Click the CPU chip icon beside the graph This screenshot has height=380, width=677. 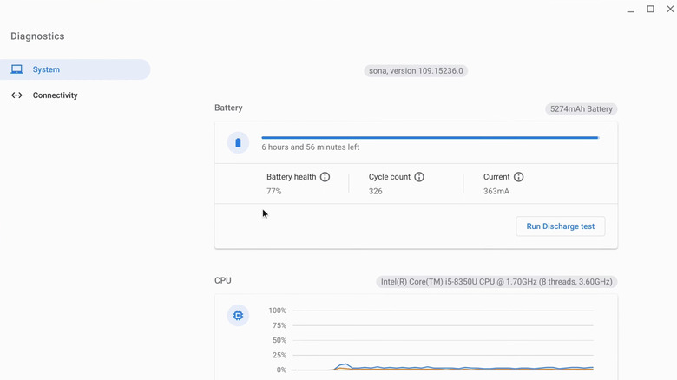coord(238,316)
